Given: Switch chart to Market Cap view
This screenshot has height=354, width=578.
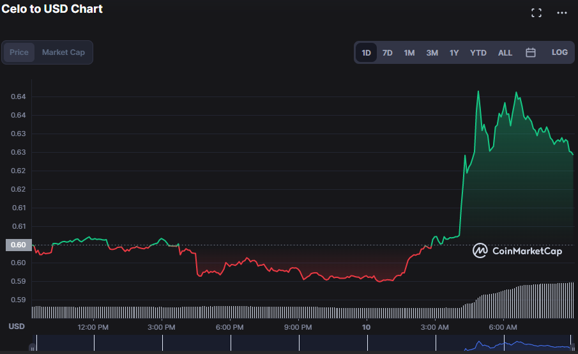Looking at the screenshot, I should (63, 52).
